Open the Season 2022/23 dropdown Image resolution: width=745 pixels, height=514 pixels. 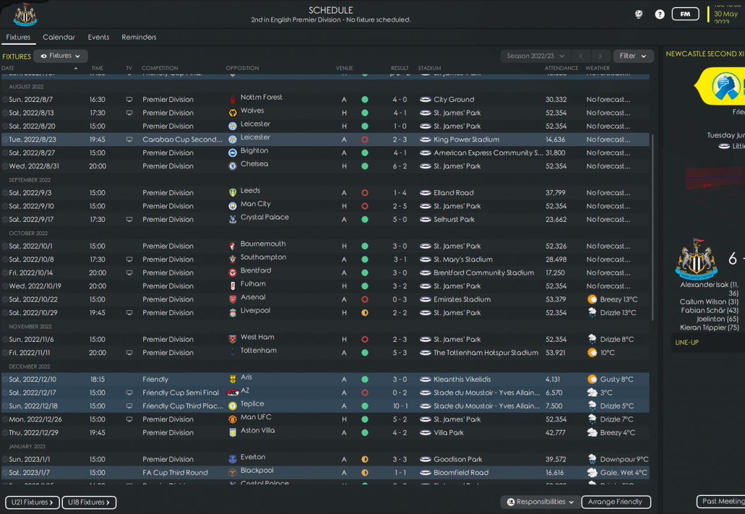click(x=535, y=56)
